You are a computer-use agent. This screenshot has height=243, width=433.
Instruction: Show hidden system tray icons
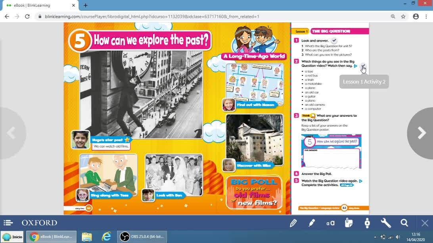(x=375, y=237)
